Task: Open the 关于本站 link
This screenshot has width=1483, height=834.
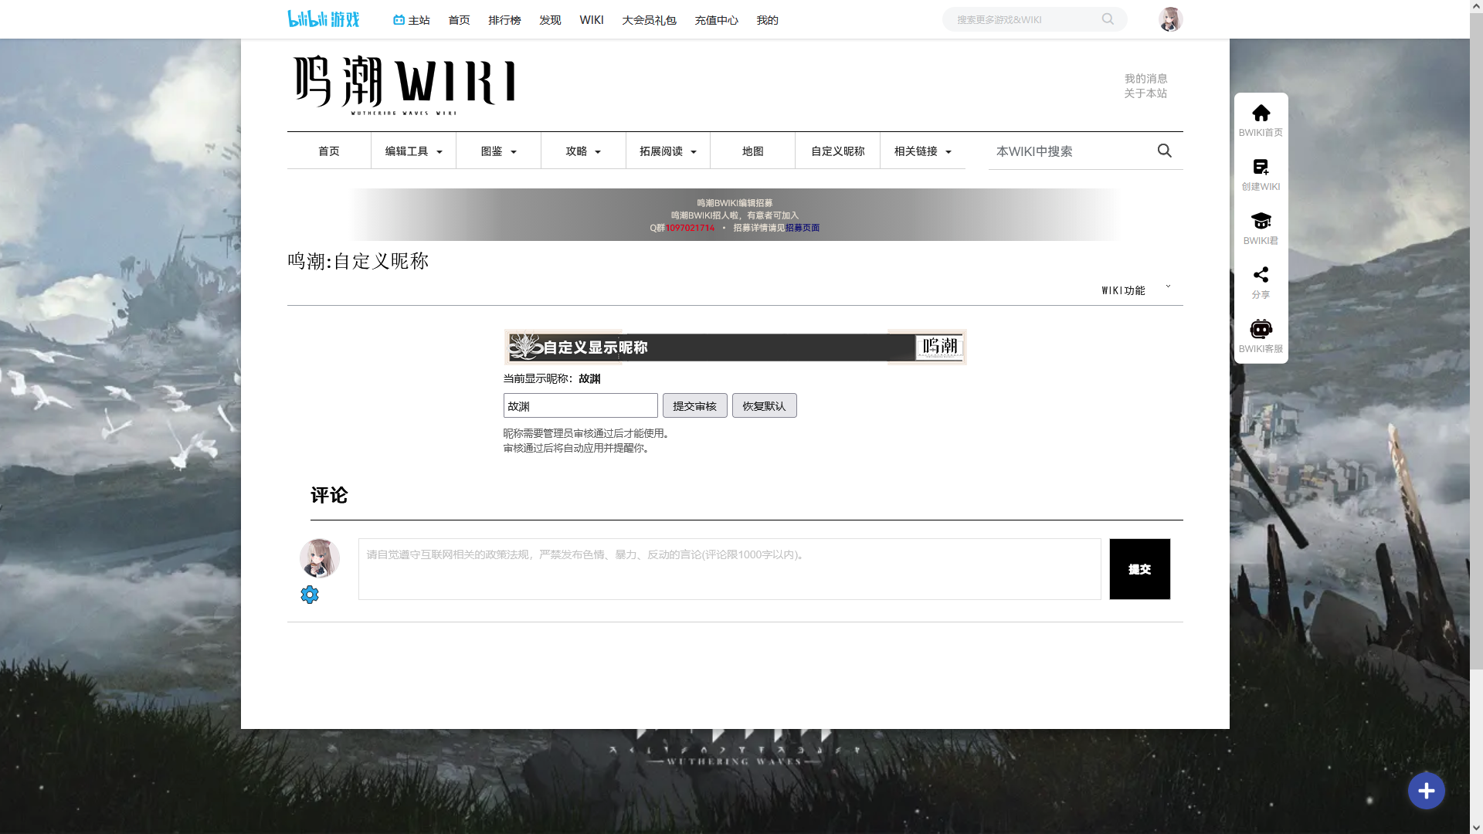Action: click(x=1145, y=93)
